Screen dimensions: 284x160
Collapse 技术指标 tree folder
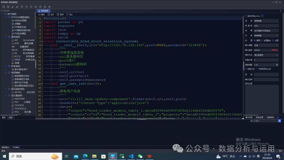point(2,14)
